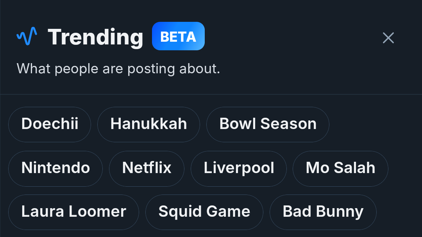This screenshot has height=237, width=422.
Task: Click the blue trending wave icon
Action: pyautogui.click(x=27, y=36)
